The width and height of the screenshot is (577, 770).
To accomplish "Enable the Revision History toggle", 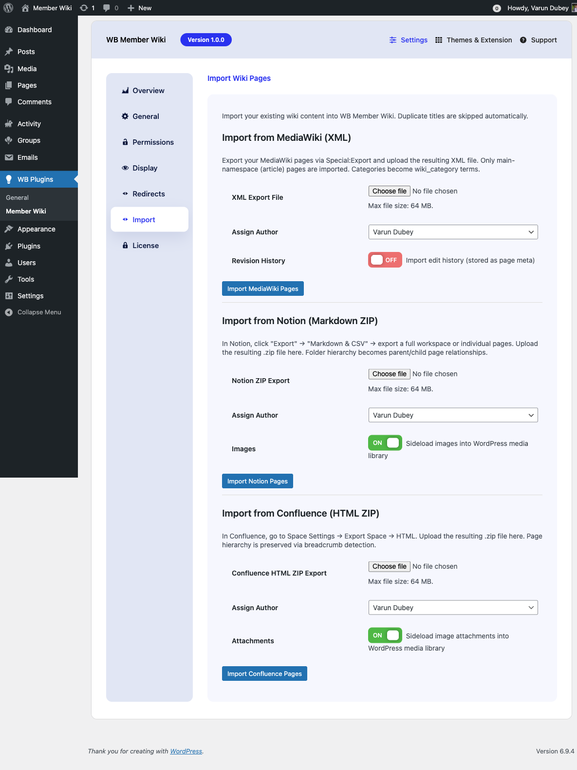I will pyautogui.click(x=385, y=260).
